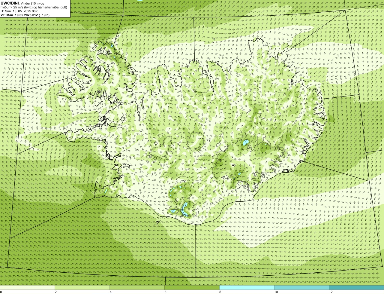Click the 8–10 m/s pale cyan legend swatch
The width and height of the screenshot is (384, 294).
[247, 287]
